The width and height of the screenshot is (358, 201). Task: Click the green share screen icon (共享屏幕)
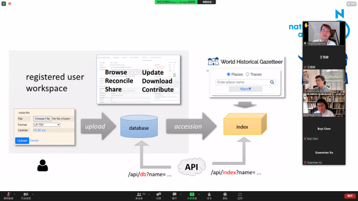(192, 195)
